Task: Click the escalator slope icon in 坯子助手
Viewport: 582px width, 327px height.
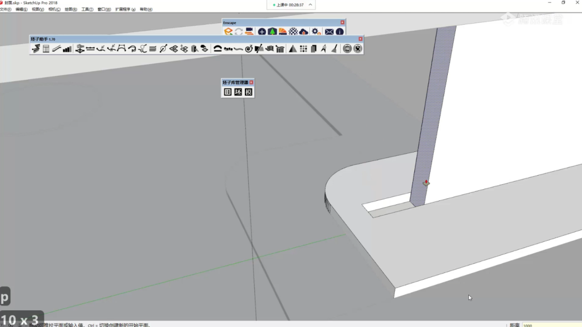Action: pos(57,48)
